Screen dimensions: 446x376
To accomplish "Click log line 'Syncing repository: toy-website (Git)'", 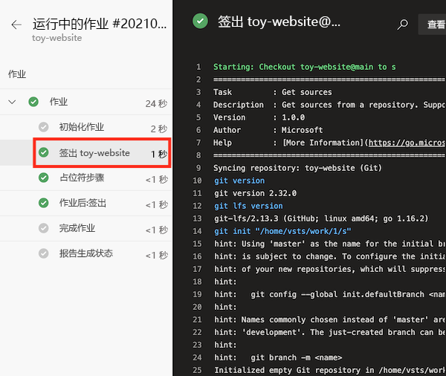I will (x=297, y=168).
